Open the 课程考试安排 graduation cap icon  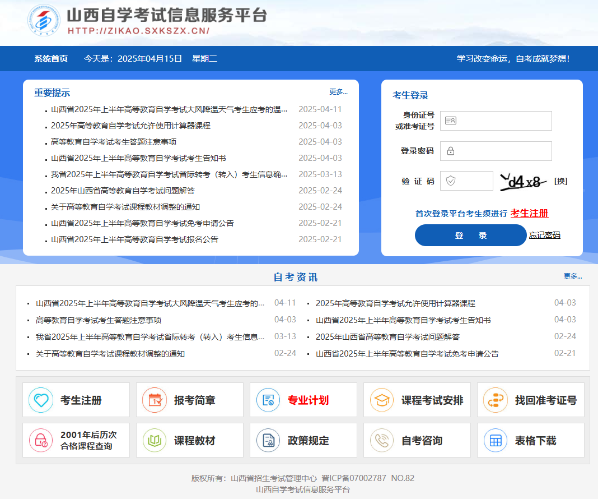(x=381, y=399)
